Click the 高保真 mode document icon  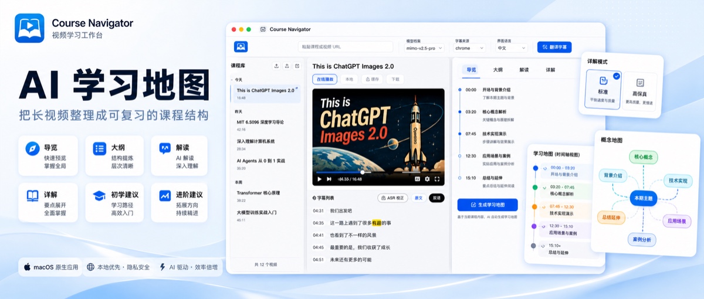click(x=640, y=83)
